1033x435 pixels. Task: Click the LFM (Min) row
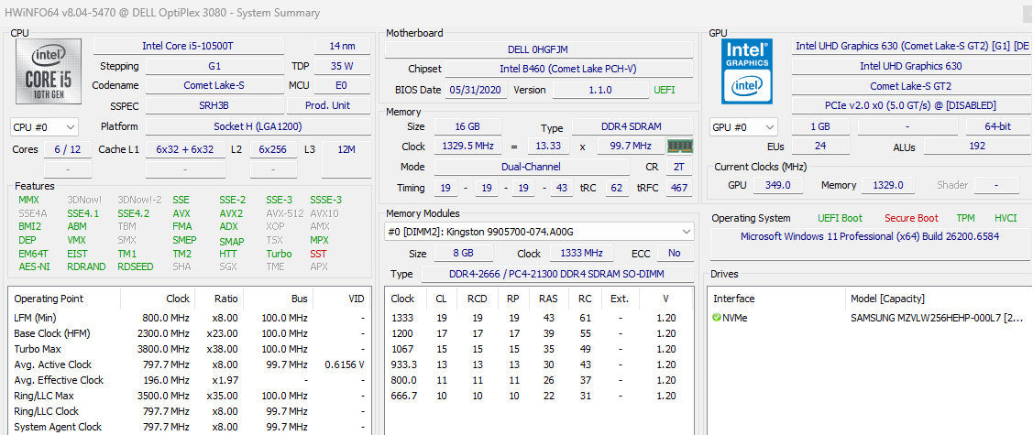click(x=189, y=318)
